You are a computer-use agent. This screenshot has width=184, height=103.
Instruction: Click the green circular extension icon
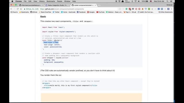[x=126, y=9]
